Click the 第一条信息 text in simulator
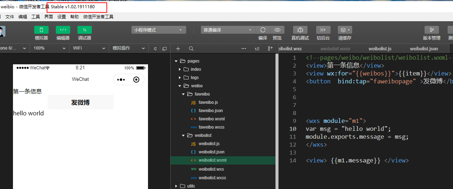453x189 pixels. (x=27, y=91)
